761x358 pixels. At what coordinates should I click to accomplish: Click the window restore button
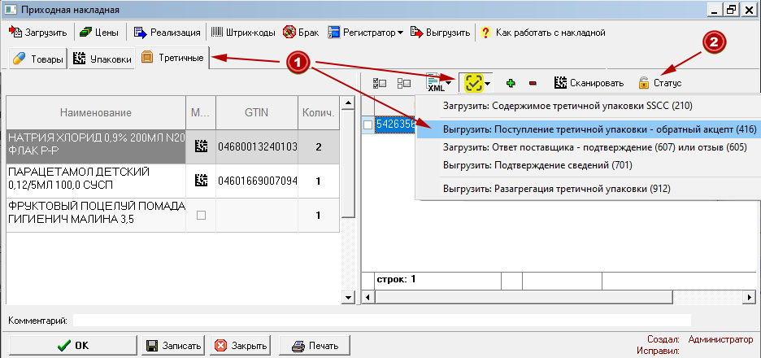pyautogui.click(x=730, y=9)
